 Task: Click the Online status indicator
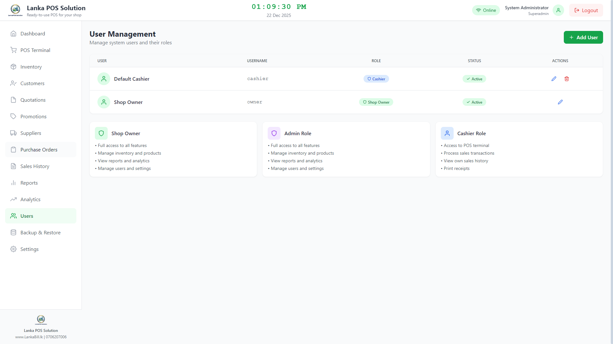pos(486,10)
